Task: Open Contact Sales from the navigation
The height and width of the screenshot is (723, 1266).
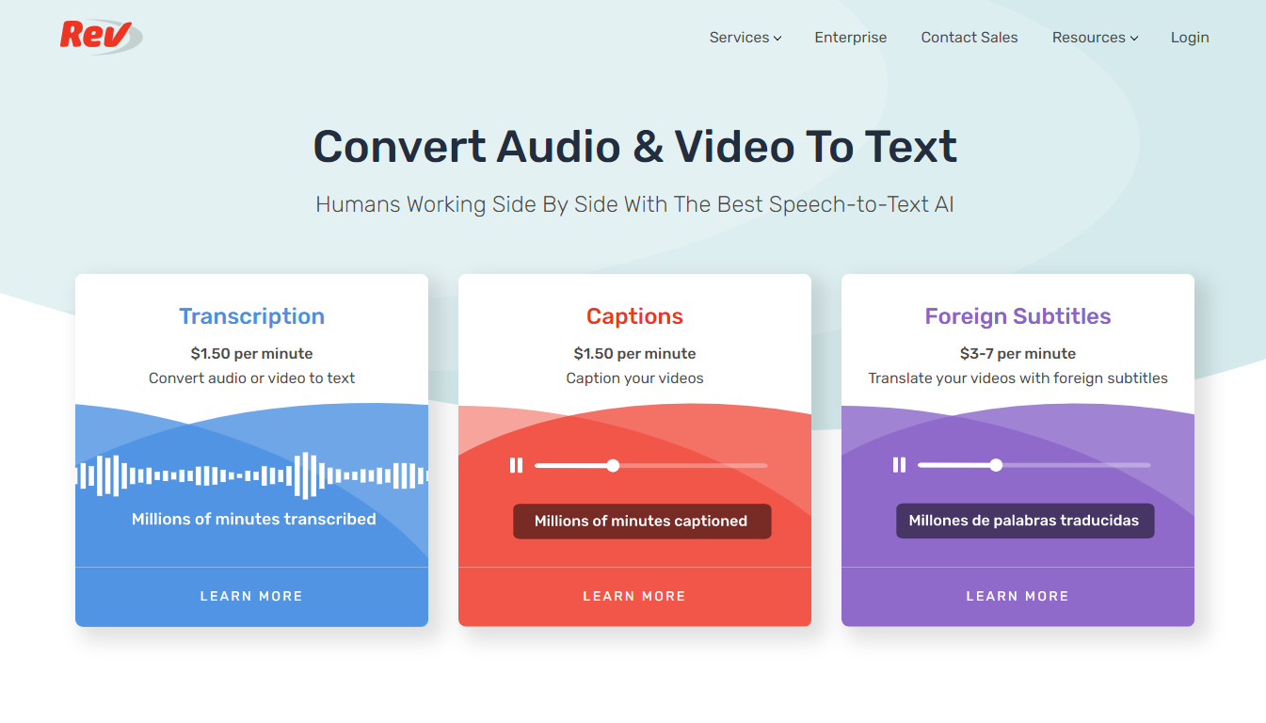Action: (970, 38)
